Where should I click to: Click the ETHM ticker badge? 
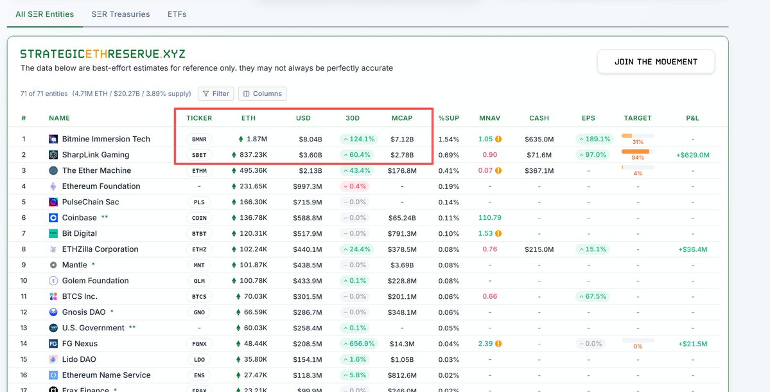[199, 170]
